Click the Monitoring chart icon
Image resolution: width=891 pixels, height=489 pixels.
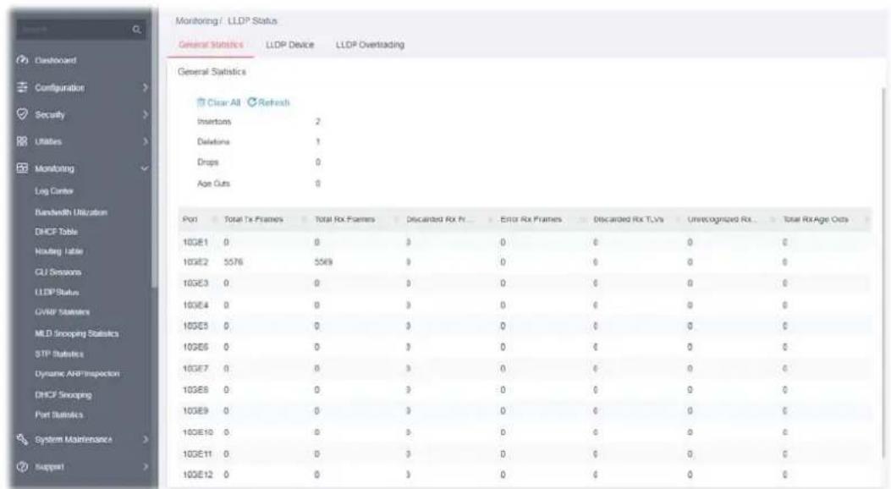coord(23,168)
